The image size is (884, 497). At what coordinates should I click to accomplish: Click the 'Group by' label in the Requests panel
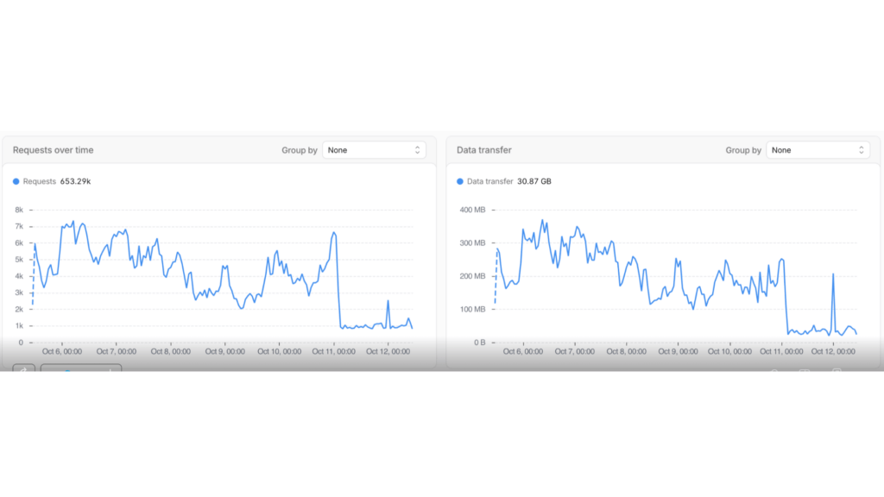point(300,150)
